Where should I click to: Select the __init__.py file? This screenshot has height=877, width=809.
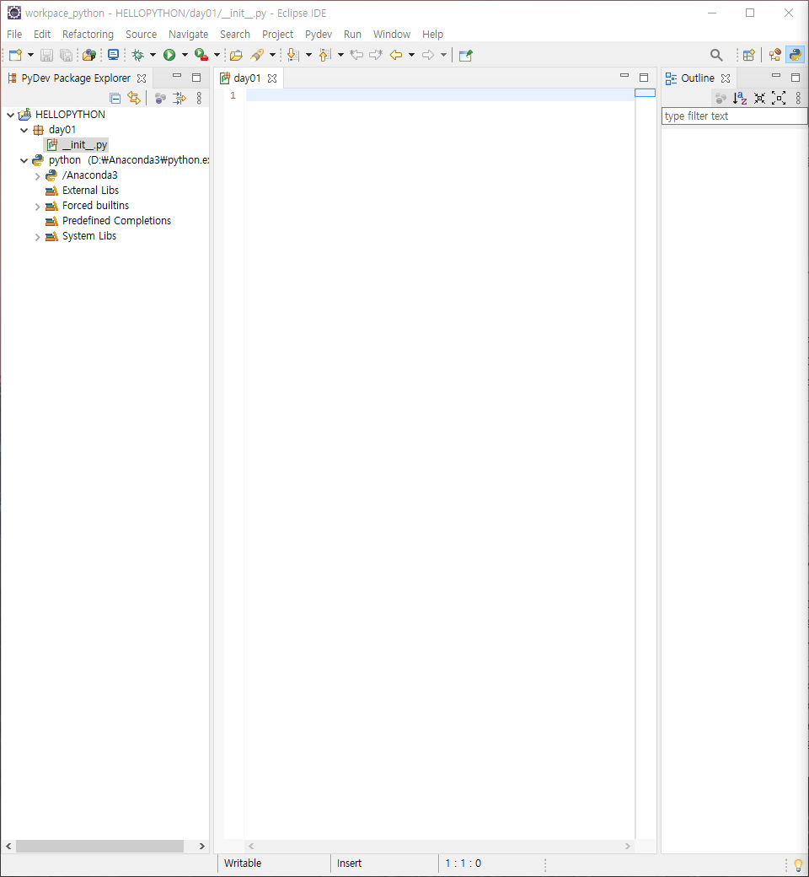point(76,145)
